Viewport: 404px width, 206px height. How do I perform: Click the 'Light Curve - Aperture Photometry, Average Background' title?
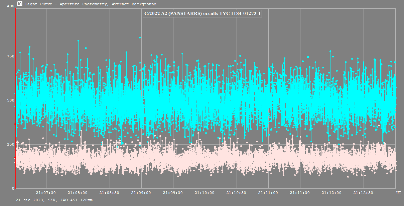pyautogui.click(x=91, y=4)
